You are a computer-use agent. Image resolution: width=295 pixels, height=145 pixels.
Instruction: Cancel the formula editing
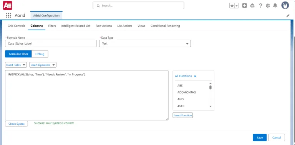point(277,137)
